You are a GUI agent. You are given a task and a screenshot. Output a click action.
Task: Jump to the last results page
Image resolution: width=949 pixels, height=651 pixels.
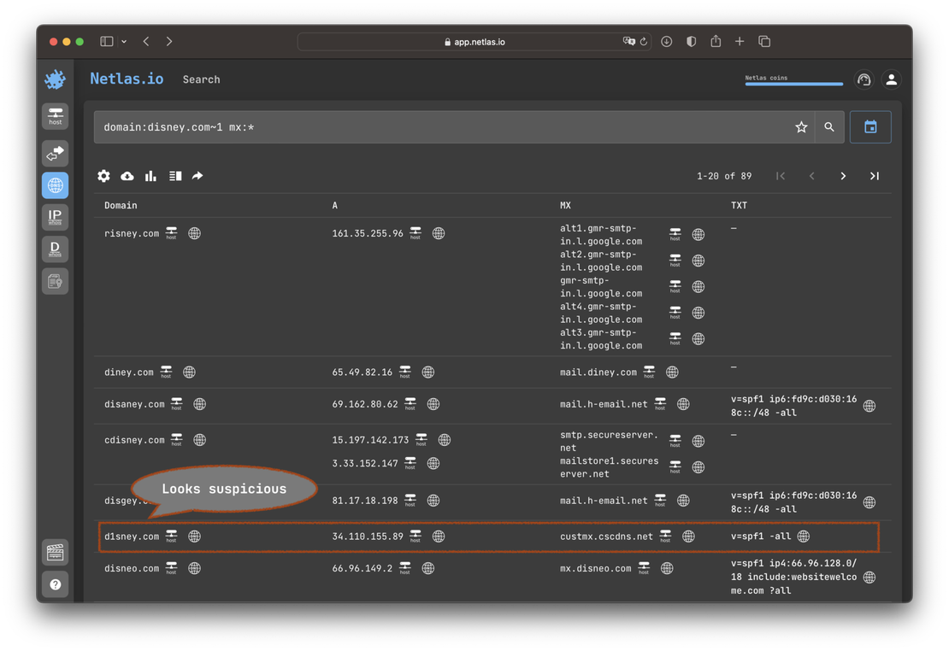pos(874,176)
